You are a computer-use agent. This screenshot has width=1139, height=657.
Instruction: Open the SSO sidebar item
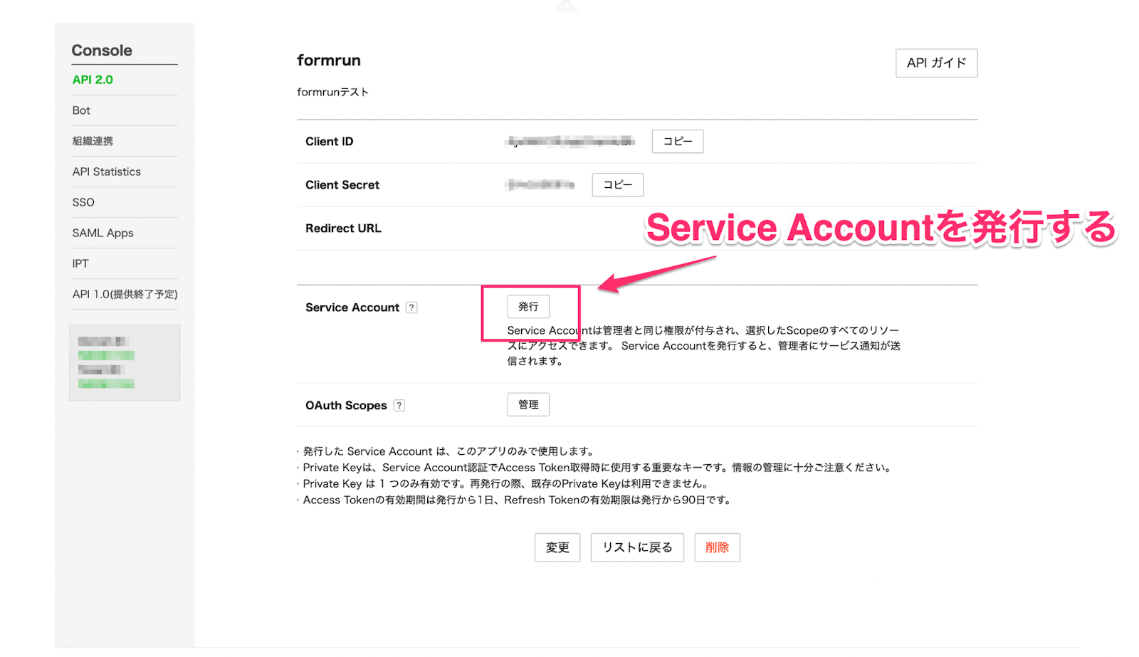tap(83, 202)
